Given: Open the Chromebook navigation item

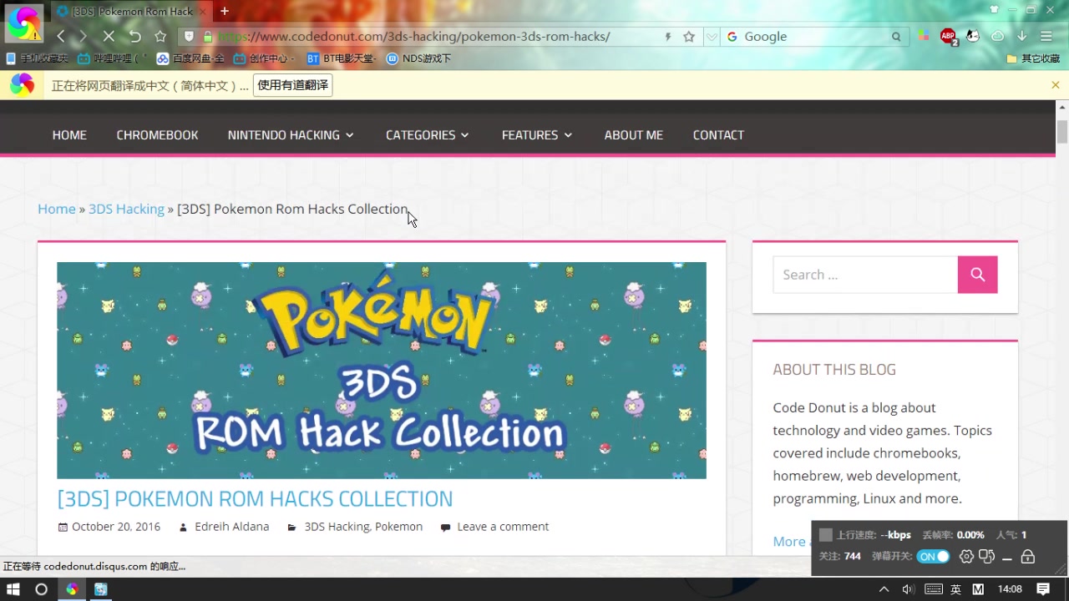Looking at the screenshot, I should click(157, 135).
